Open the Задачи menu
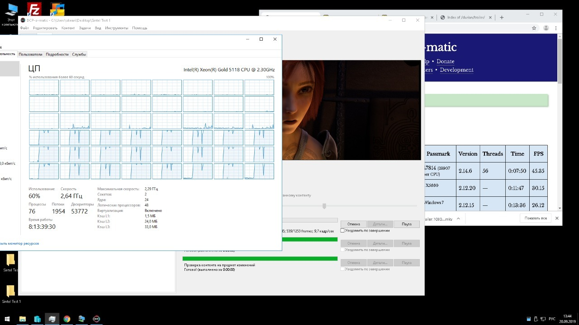The image size is (579, 325). [x=85, y=28]
